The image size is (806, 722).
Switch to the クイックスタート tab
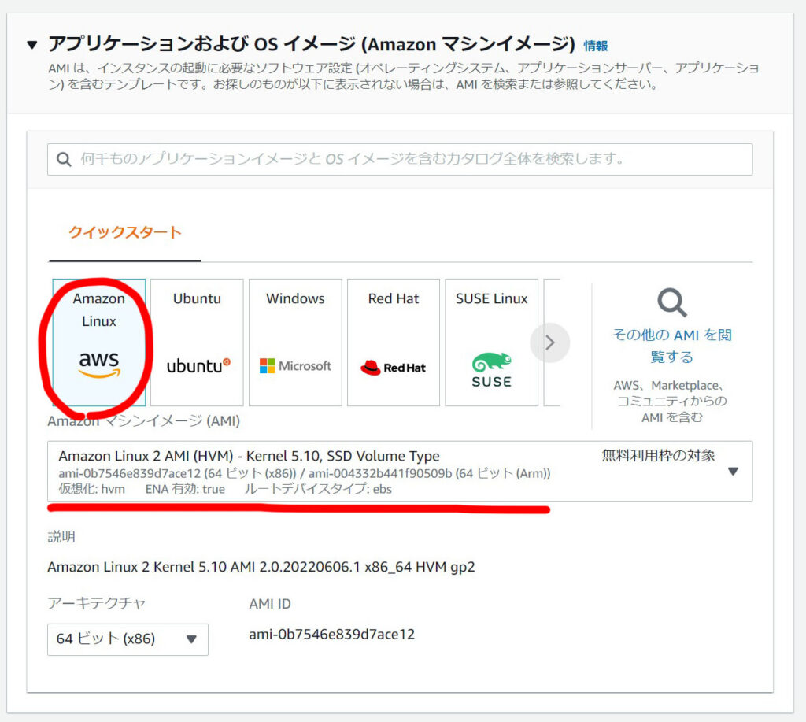pos(124,233)
